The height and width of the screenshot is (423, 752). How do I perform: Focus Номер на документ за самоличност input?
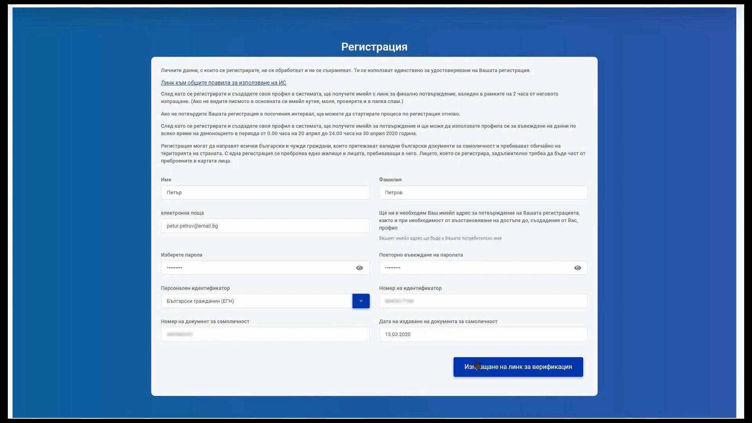tap(265, 334)
